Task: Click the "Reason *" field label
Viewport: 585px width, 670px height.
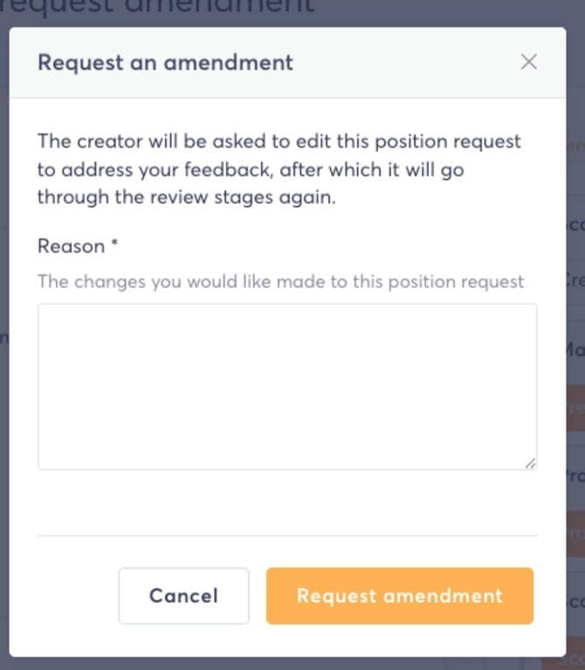Action: (78, 246)
